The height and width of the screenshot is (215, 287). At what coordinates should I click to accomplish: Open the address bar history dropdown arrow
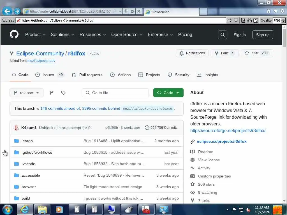pos(120,11)
